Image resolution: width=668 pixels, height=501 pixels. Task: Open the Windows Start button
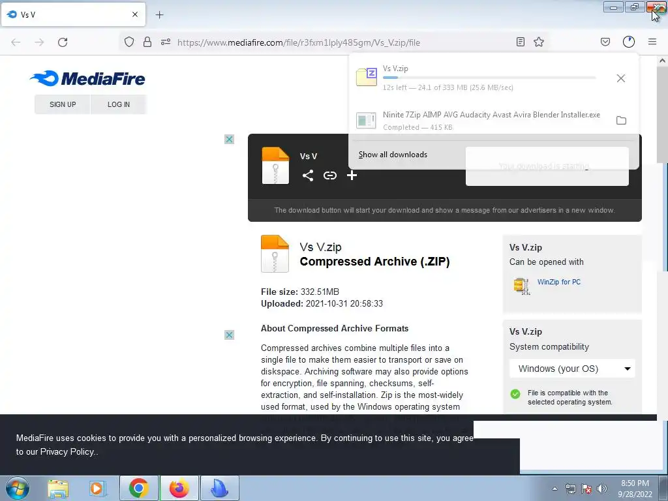[18, 488]
